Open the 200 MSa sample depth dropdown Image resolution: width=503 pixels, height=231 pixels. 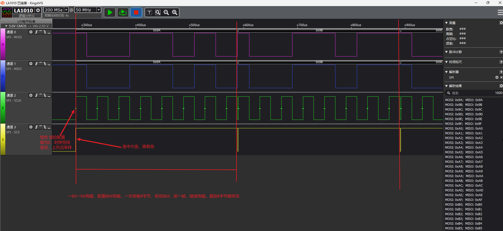pyautogui.click(x=66, y=10)
